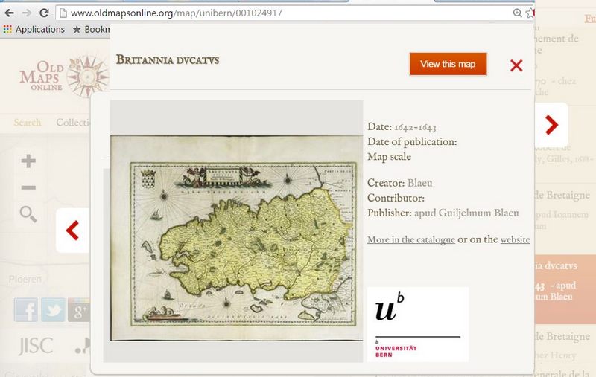Zoom out with the minus icon
The width and height of the screenshot is (596, 377).
(28, 187)
